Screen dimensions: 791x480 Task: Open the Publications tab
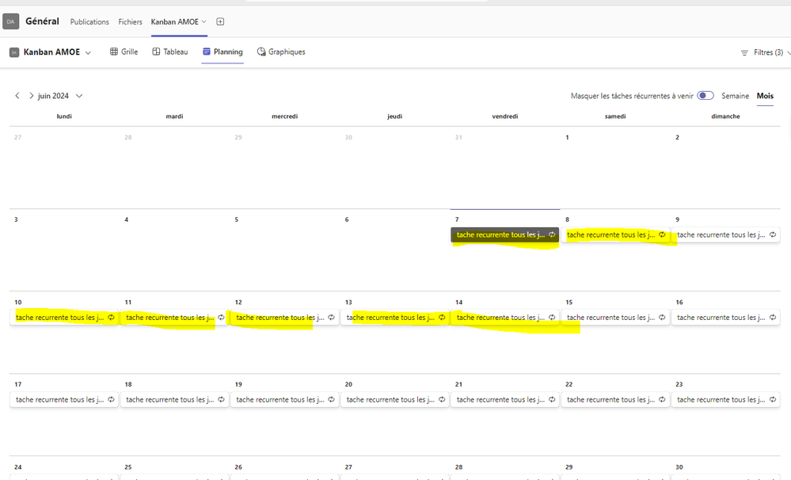click(x=89, y=21)
